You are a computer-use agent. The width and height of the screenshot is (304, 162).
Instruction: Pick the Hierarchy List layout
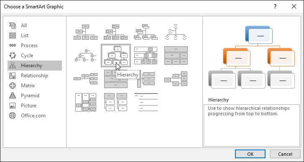point(116,102)
